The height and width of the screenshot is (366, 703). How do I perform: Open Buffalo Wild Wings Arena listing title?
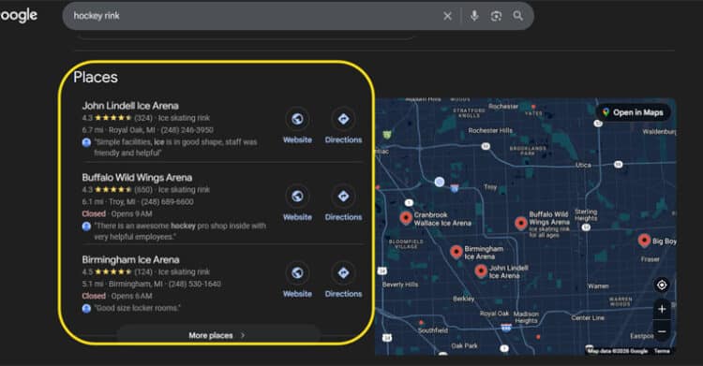[x=137, y=178]
